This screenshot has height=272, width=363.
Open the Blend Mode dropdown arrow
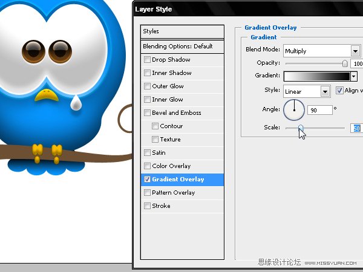(x=355, y=51)
